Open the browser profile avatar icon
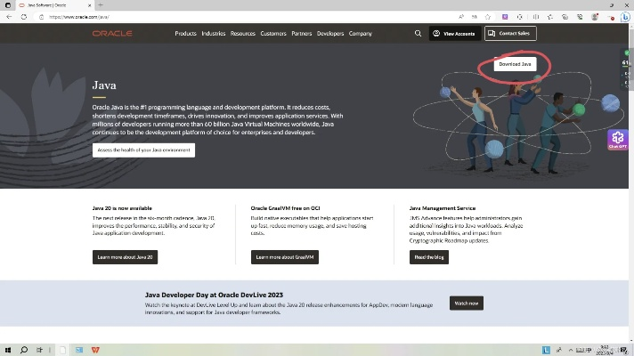This screenshot has height=356, width=634. point(596,17)
